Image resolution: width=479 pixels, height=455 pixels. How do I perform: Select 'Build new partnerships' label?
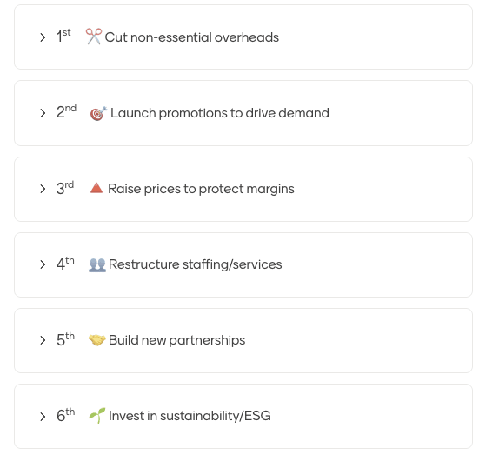176,340
